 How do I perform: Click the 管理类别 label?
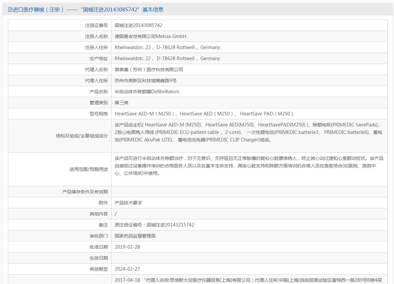coord(99,103)
